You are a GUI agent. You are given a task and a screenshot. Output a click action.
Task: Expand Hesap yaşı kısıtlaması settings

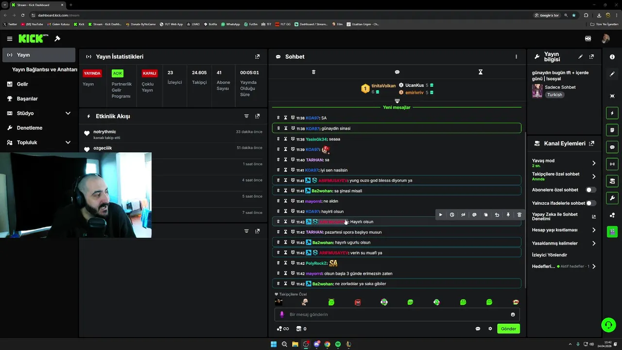pyautogui.click(x=593, y=230)
